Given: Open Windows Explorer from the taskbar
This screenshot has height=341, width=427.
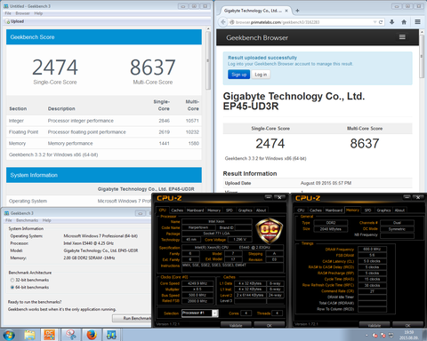Looking at the screenshot, I should point(29,335).
